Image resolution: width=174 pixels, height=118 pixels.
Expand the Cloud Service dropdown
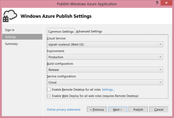(x=160, y=44)
